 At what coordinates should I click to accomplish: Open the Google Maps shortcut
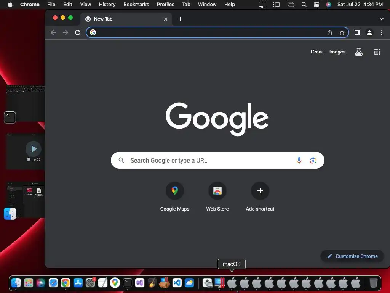pos(174,197)
